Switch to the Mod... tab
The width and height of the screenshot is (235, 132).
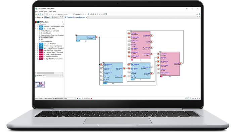(54, 17)
